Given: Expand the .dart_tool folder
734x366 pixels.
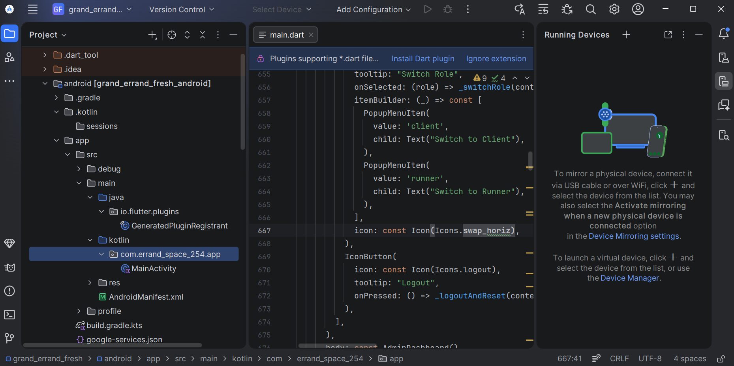Looking at the screenshot, I should pos(45,55).
